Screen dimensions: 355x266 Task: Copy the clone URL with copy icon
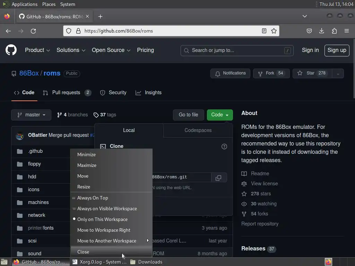tap(218, 178)
